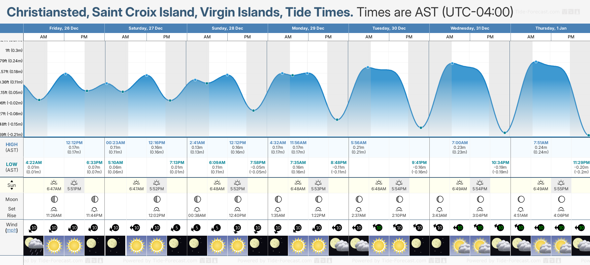Click Friday's 12:12PM high tide entry
The image size is (590, 265).
[74, 147]
